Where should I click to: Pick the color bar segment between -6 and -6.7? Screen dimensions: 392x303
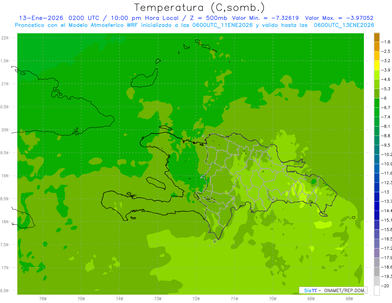[377, 103]
